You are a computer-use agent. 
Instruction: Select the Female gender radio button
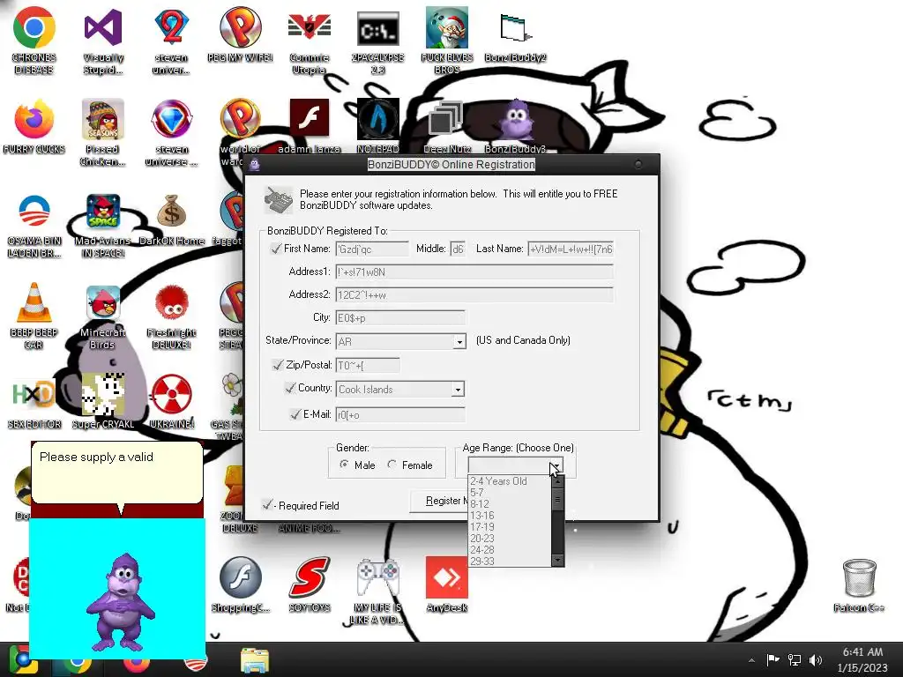click(x=392, y=464)
